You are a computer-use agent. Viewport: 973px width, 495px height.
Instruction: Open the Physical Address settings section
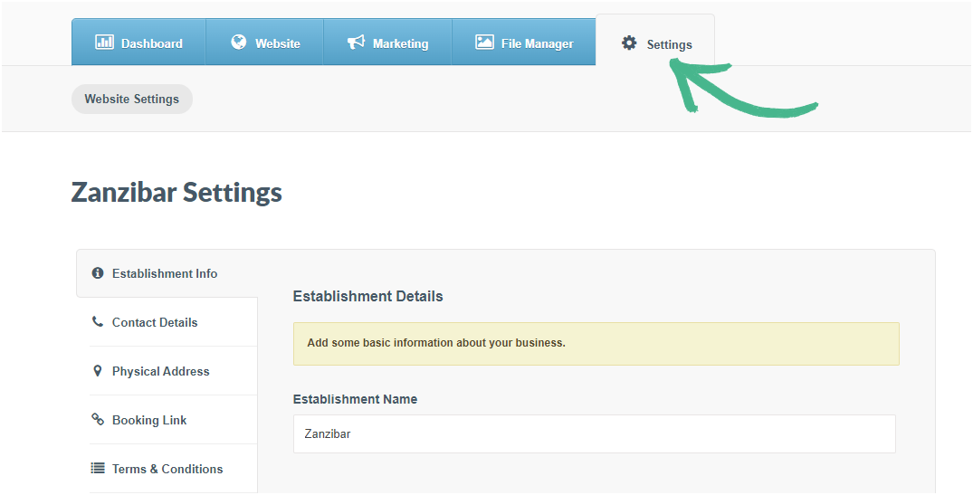(x=160, y=371)
